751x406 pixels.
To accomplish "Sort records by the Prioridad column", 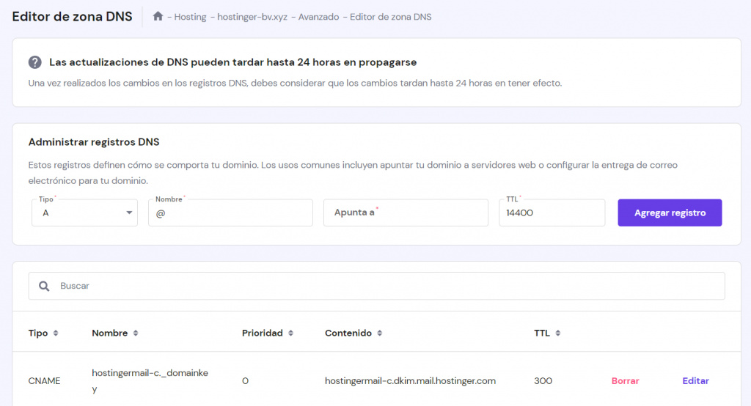I will [x=290, y=333].
